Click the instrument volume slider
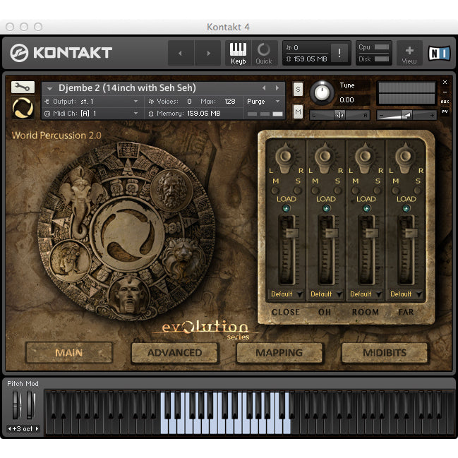Viewport: 458px width, 458px height. point(406,115)
